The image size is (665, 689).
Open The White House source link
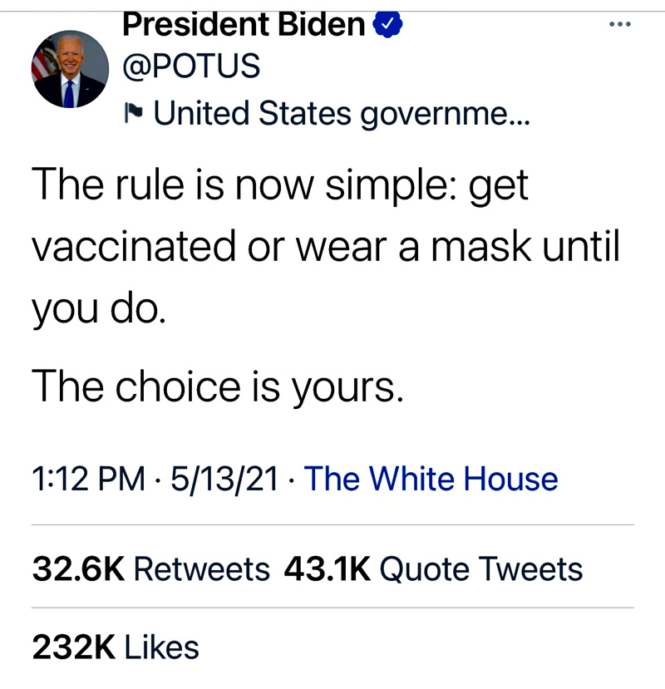point(431,479)
